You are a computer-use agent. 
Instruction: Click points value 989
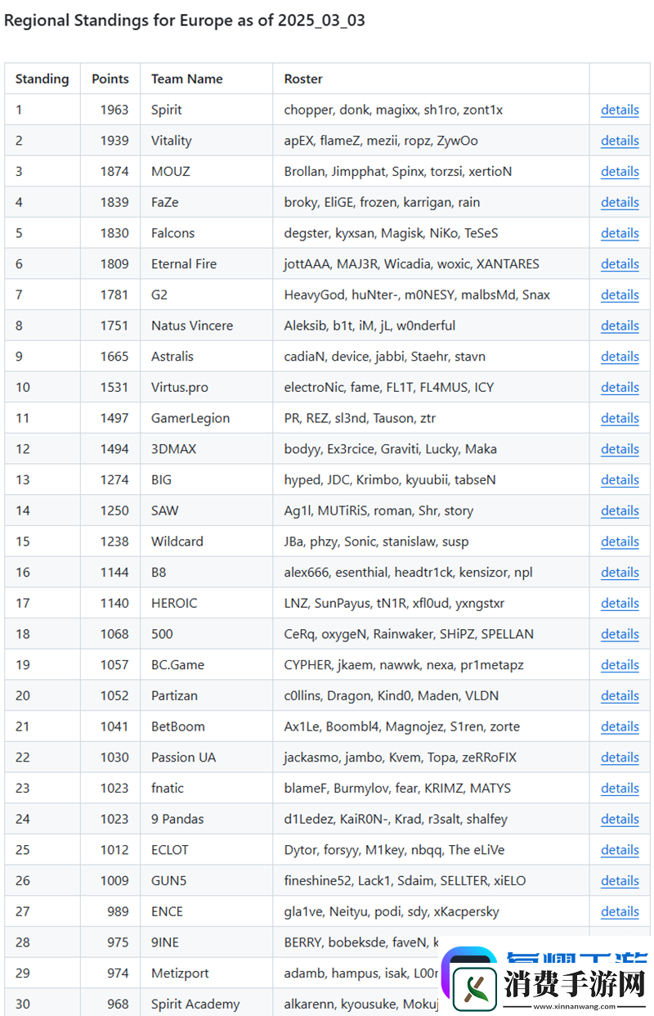(118, 911)
